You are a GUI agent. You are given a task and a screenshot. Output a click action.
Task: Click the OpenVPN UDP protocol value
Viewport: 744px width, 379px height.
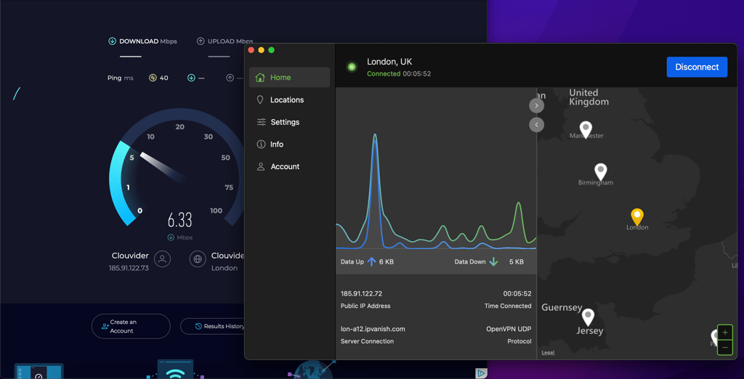(509, 329)
